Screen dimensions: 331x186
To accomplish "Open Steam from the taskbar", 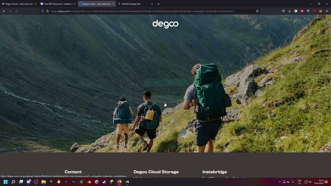I will [x=104, y=182].
